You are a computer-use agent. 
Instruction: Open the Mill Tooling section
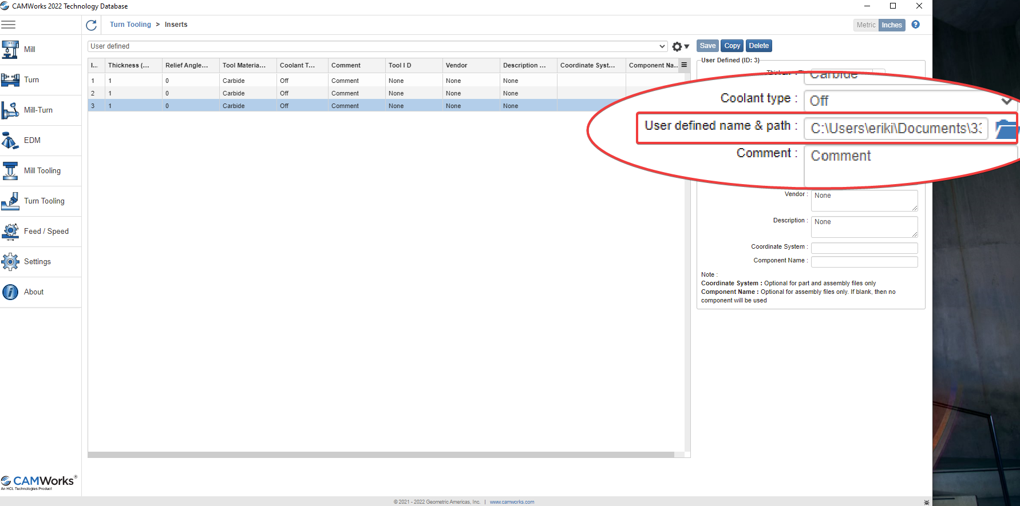click(x=41, y=171)
